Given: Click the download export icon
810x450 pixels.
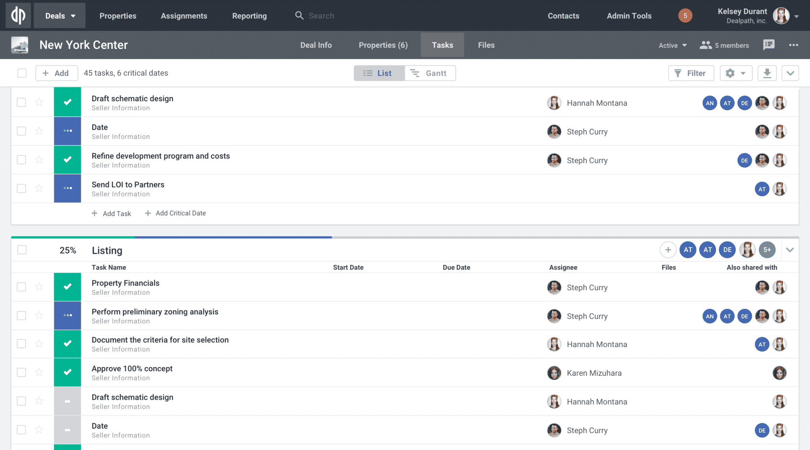Looking at the screenshot, I should 767,73.
